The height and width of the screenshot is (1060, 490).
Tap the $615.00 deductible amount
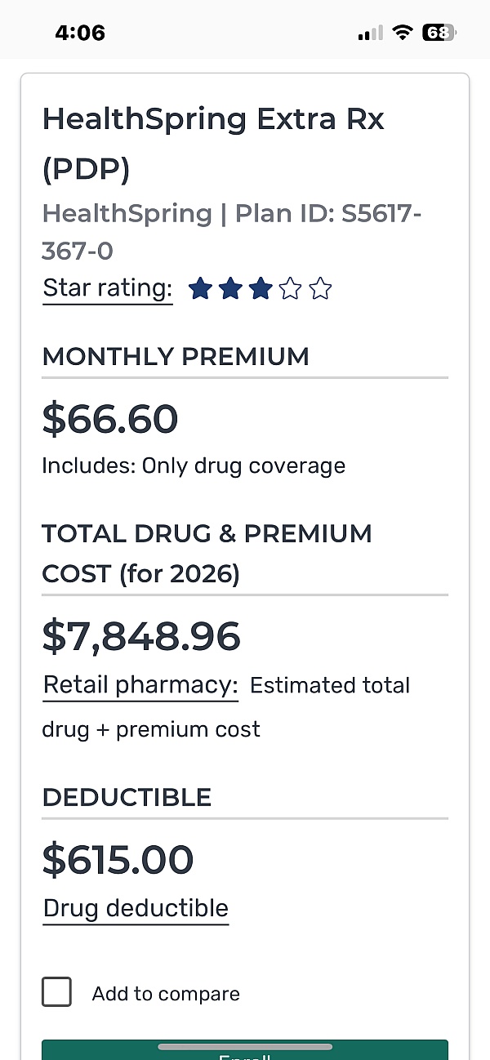118,859
